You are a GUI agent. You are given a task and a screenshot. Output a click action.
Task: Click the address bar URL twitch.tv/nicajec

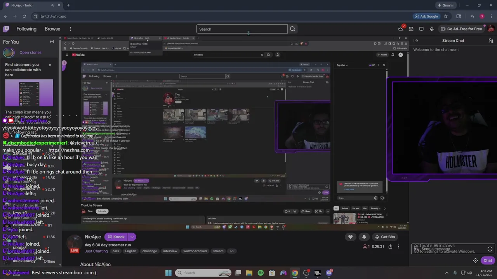pos(54,16)
